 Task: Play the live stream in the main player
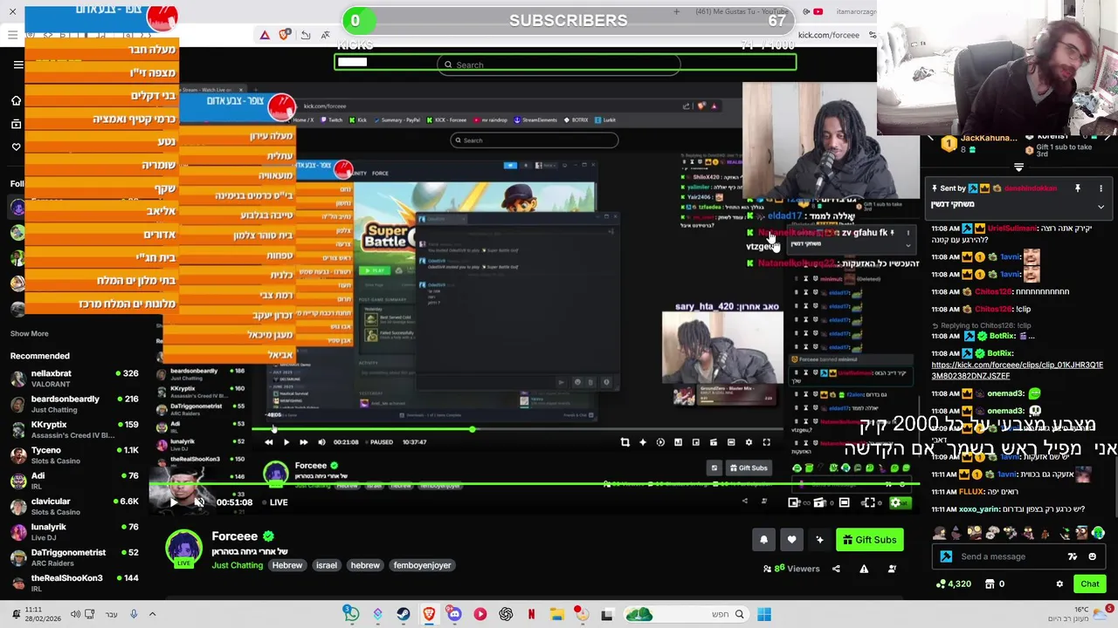(x=173, y=502)
